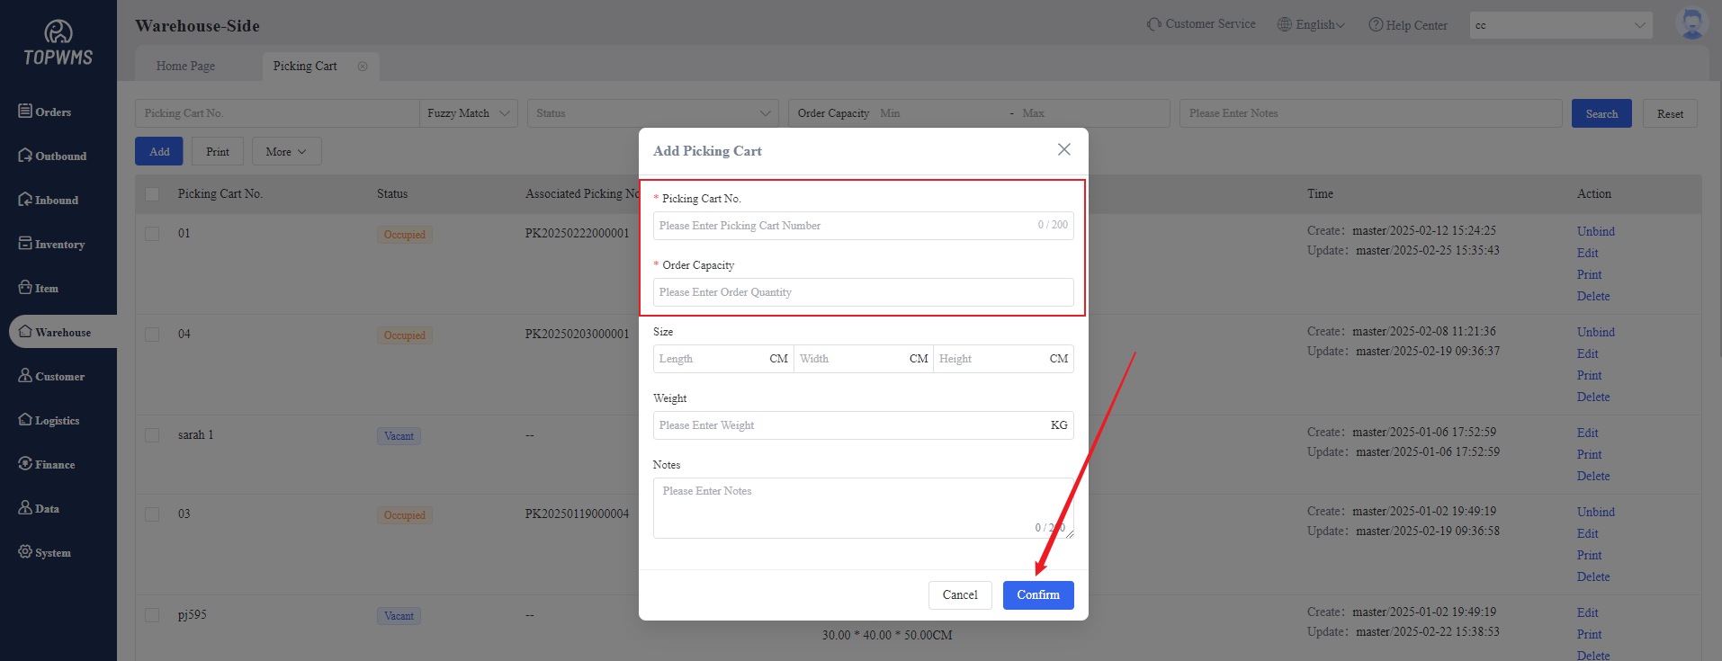The image size is (1722, 661).
Task: Open the Outbound sidebar icon
Action: tap(25, 156)
